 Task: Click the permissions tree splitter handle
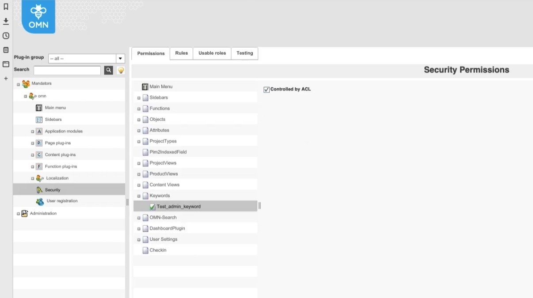[x=259, y=205]
